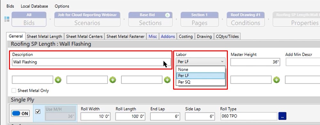Select Per LF in Labor list
This screenshot has height=125, width=320.
click(x=201, y=76)
